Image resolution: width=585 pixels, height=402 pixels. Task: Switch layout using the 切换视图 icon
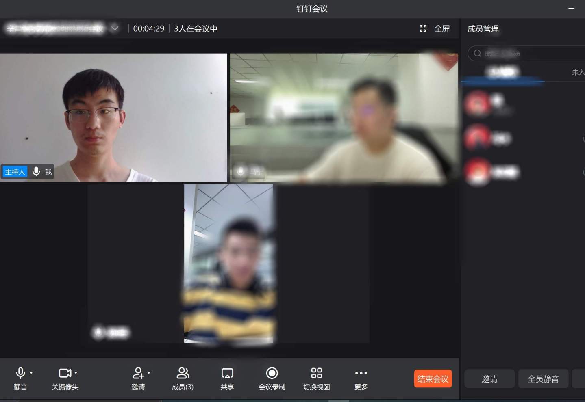coord(316,373)
